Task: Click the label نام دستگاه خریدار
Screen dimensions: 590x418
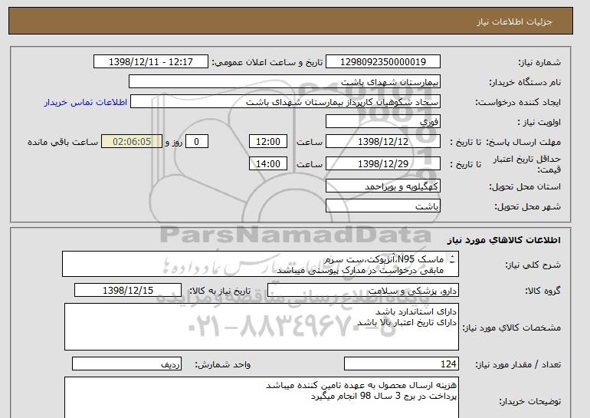Action: point(525,82)
